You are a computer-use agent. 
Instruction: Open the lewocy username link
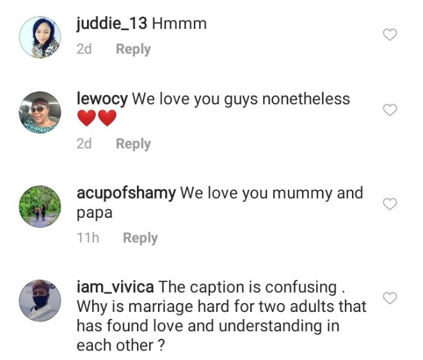[x=102, y=99]
